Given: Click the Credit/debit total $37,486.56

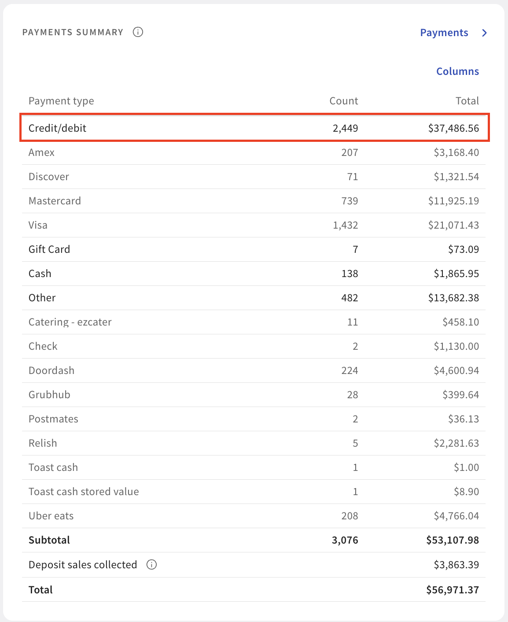Looking at the screenshot, I should [453, 128].
